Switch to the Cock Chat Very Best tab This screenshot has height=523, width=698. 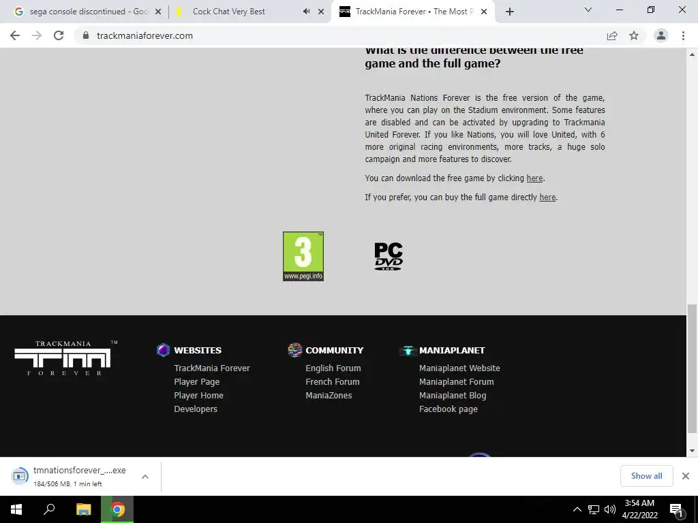tap(249, 12)
